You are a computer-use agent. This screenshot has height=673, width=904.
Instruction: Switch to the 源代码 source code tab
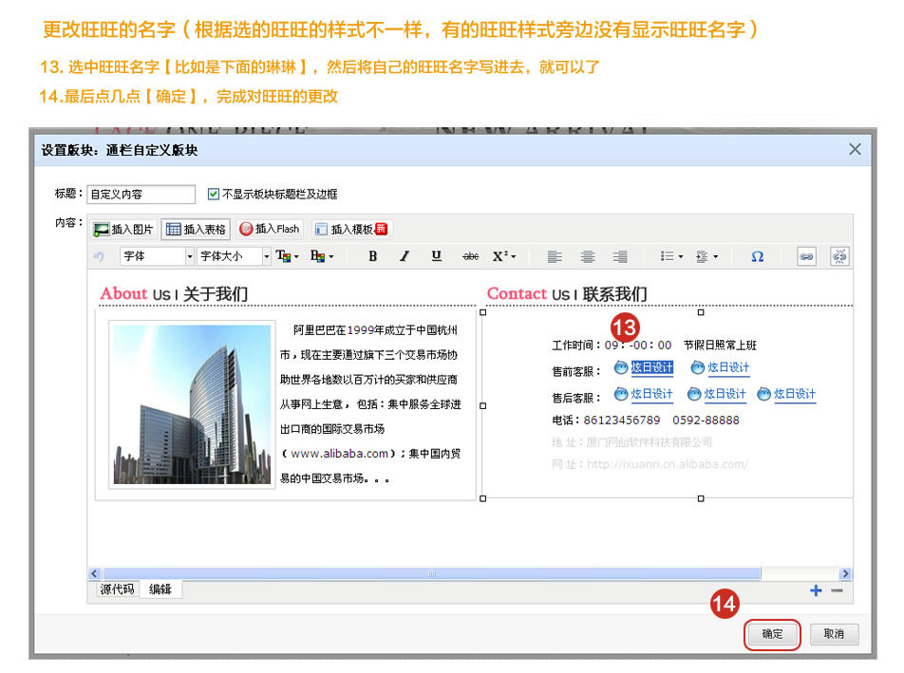tap(119, 589)
